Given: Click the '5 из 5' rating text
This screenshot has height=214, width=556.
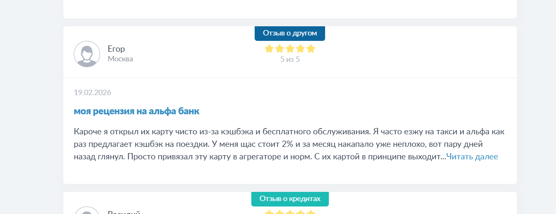Looking at the screenshot, I should (290, 59).
